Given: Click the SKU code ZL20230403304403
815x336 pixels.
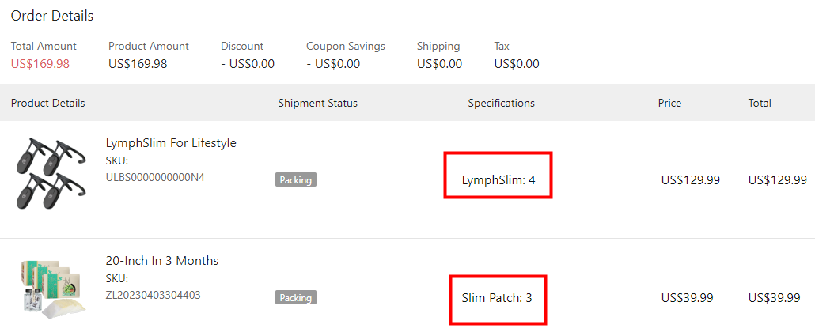Looking at the screenshot, I should (154, 295).
